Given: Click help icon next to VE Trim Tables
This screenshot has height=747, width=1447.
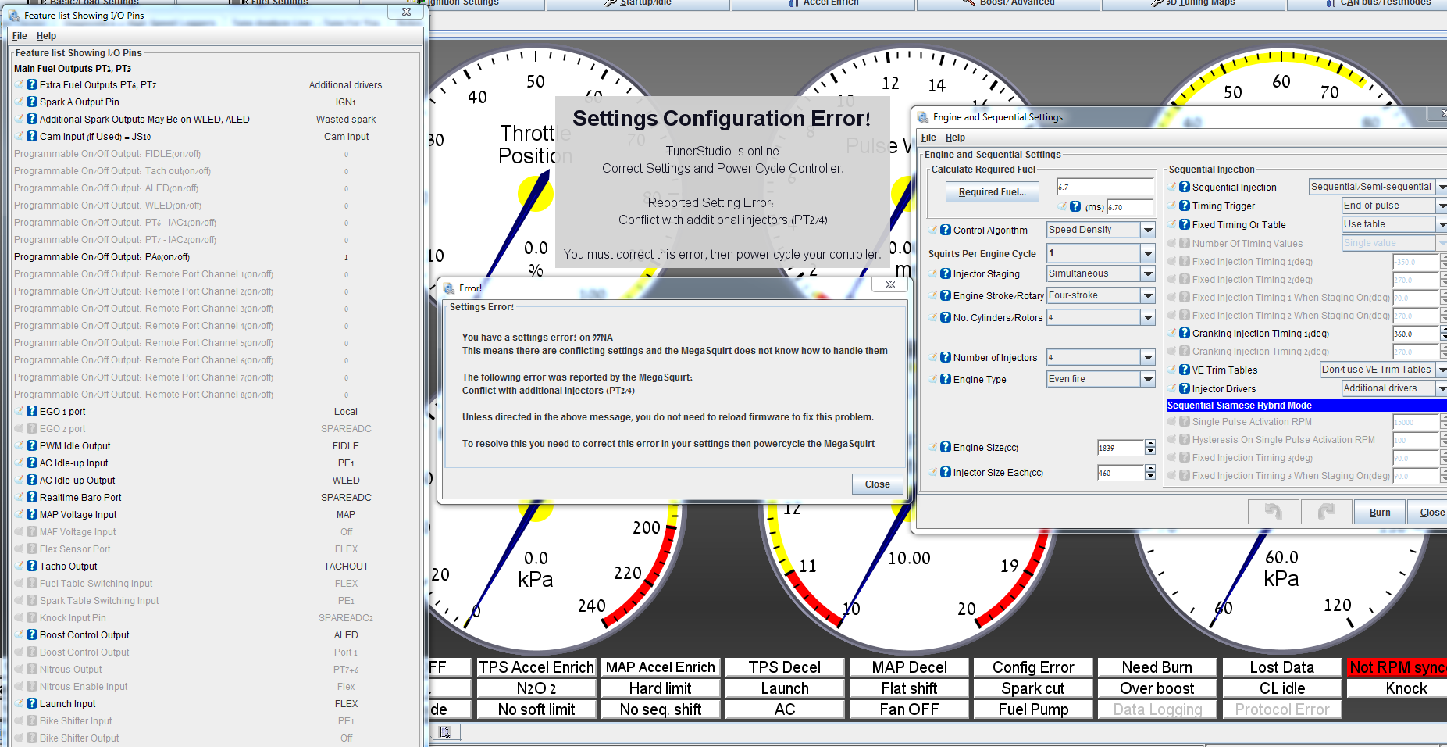Looking at the screenshot, I should pos(1184,370).
